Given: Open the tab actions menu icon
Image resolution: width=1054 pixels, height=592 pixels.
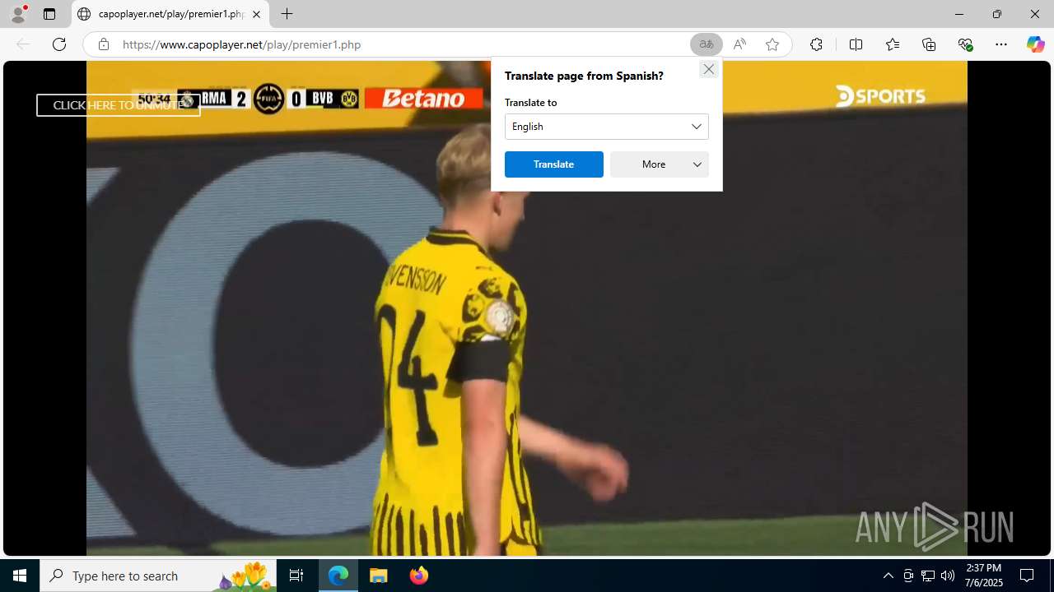Looking at the screenshot, I should (49, 14).
